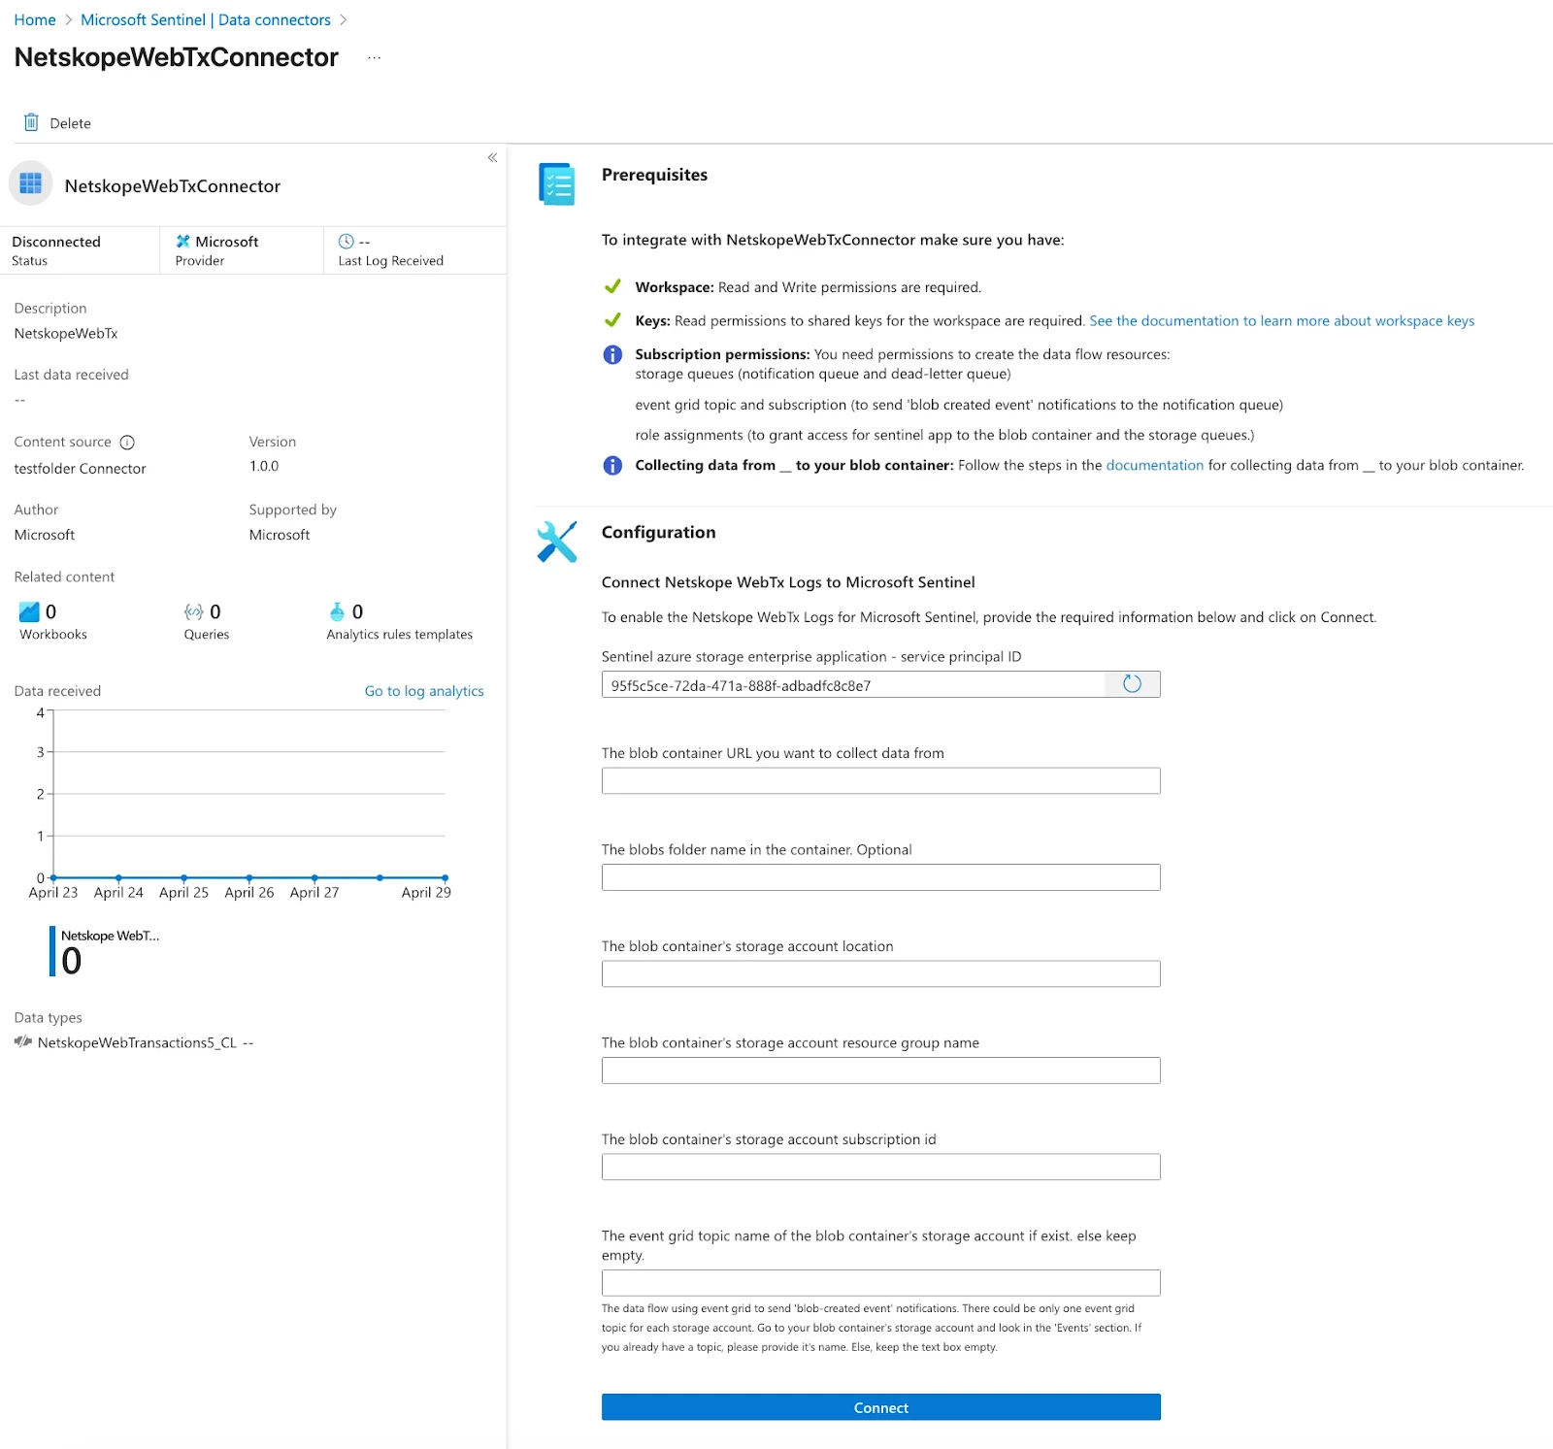Click the NetskopeWebTx description text
Screen dimensions: 1553x1449
point(66,333)
